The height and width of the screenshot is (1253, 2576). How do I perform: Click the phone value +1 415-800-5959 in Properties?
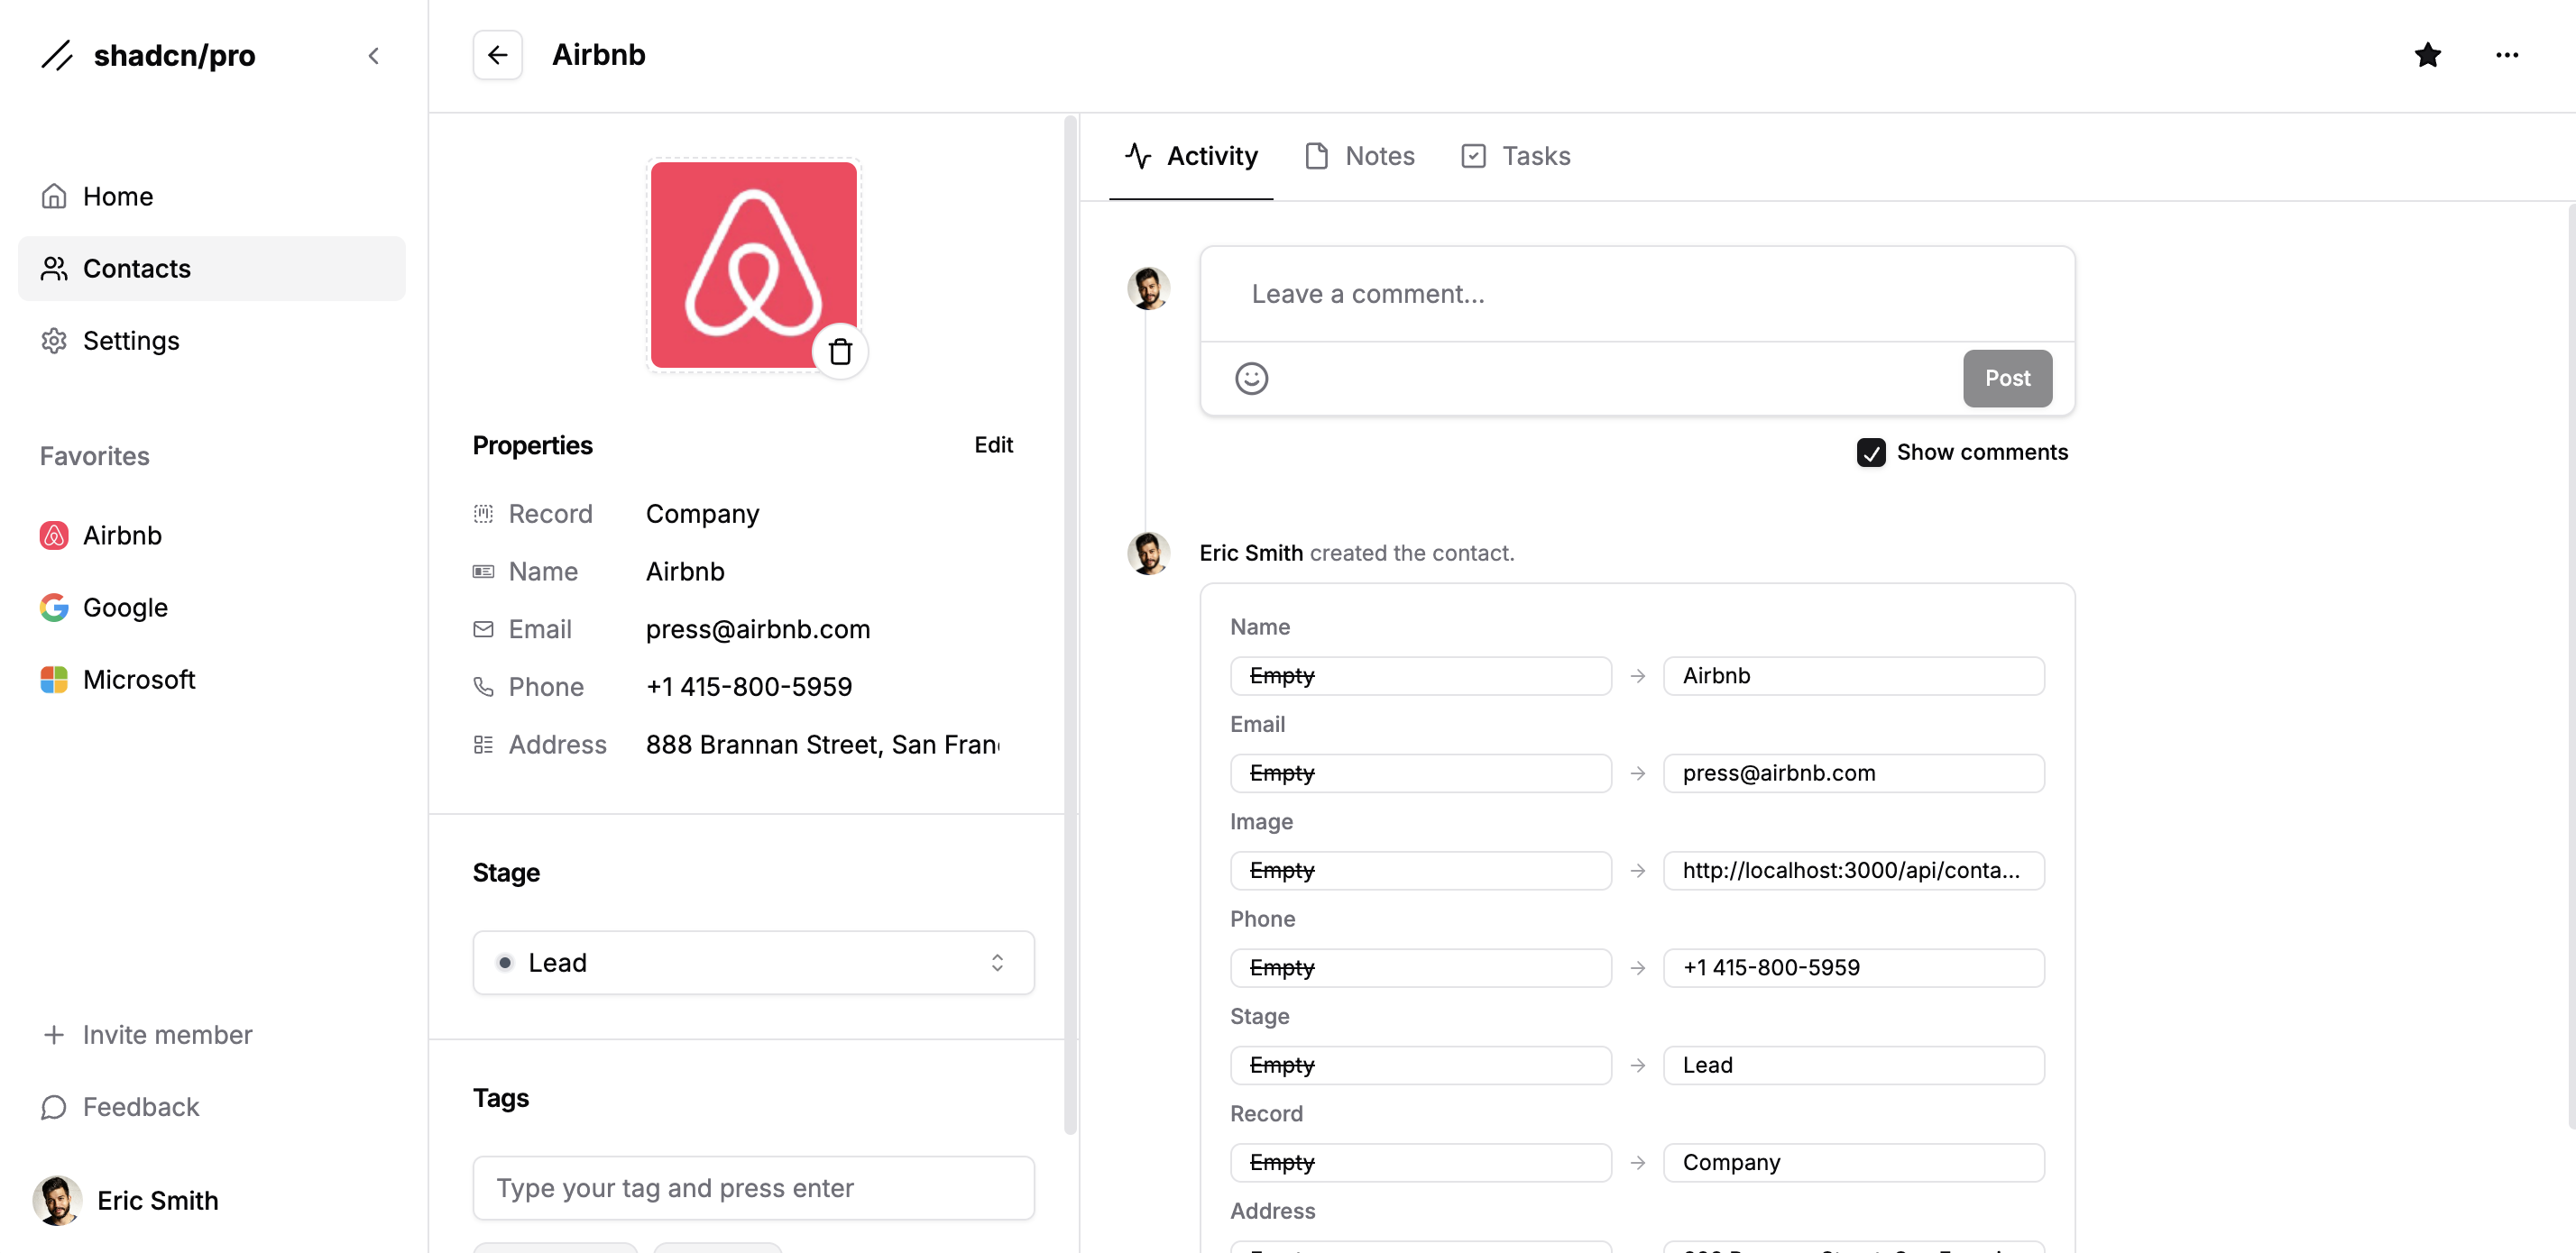click(x=749, y=688)
